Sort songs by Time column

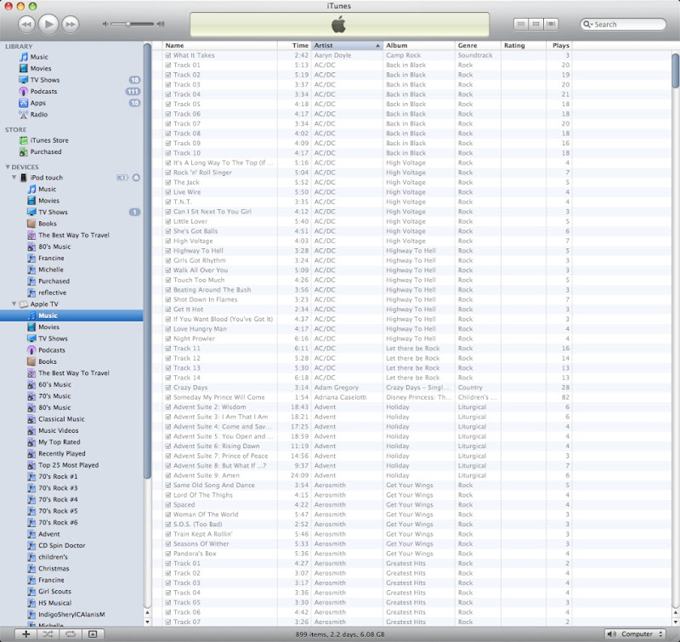(294, 46)
